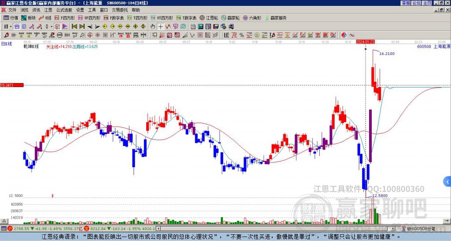Toggle the 权 adjusted-price button
Image resolution: width=451 pixels, height=241 pixels.
coord(57,27)
